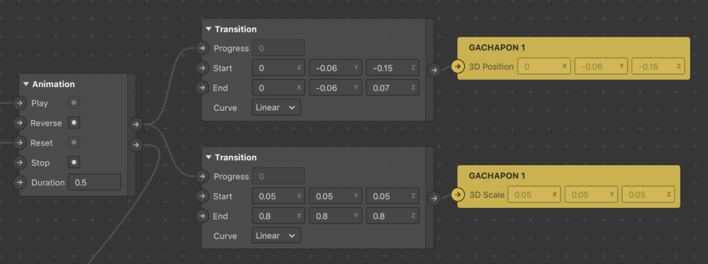Click the Start X field showing 0.05
This screenshot has width=708, height=264.
tap(278, 196)
